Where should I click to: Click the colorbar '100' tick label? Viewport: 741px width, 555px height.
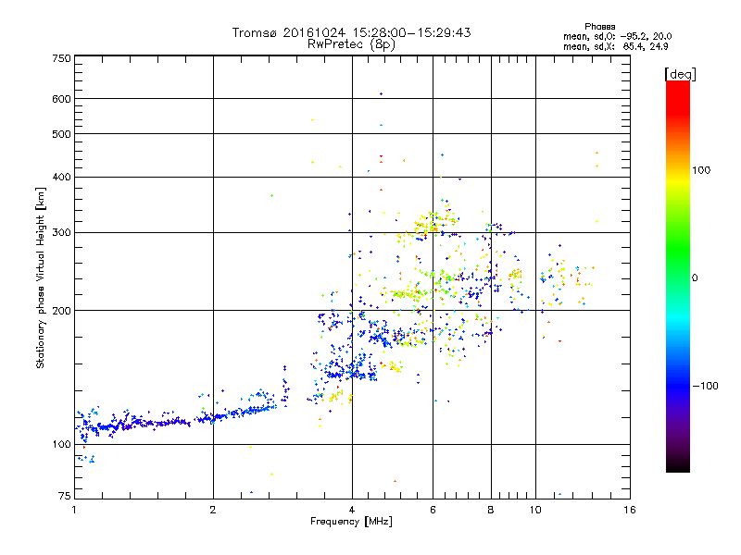pyautogui.click(x=701, y=170)
